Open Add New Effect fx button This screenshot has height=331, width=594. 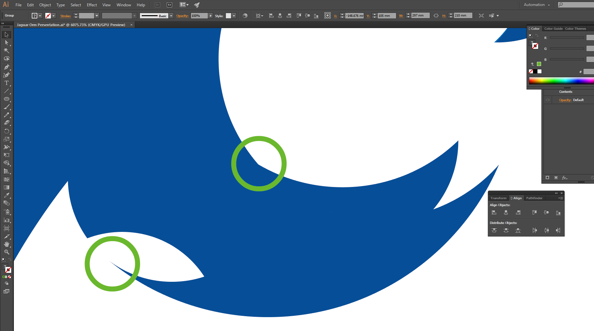565,178
